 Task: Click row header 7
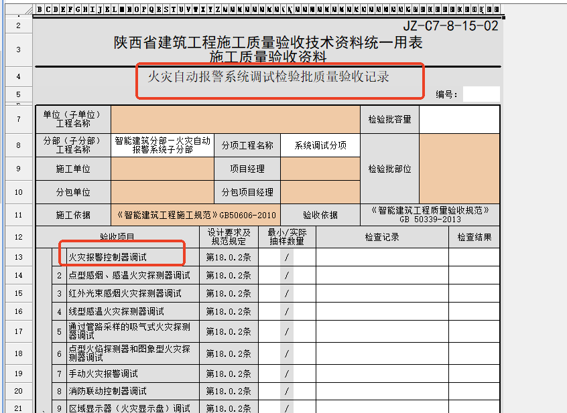(18, 119)
